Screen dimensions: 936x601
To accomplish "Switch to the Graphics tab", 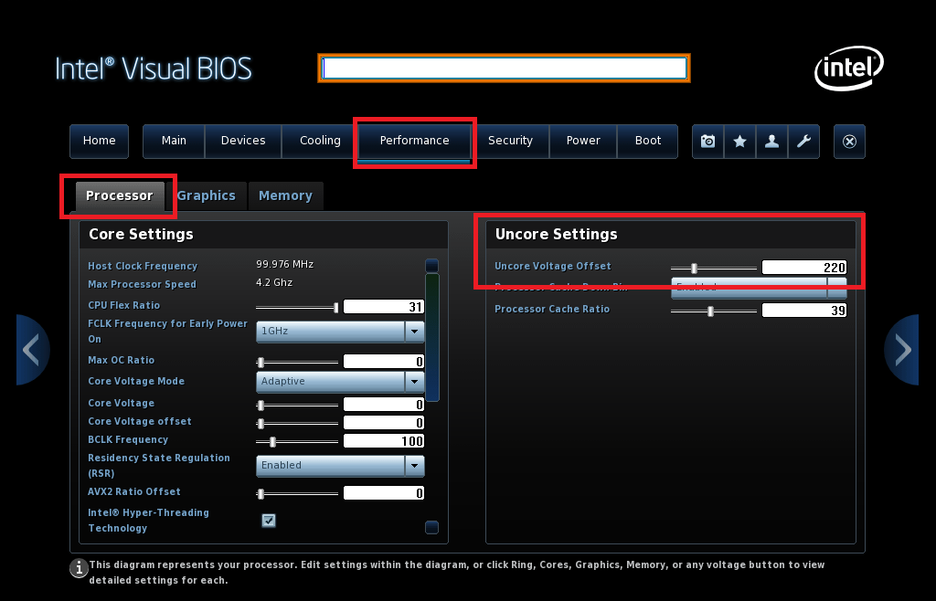I will (x=206, y=196).
